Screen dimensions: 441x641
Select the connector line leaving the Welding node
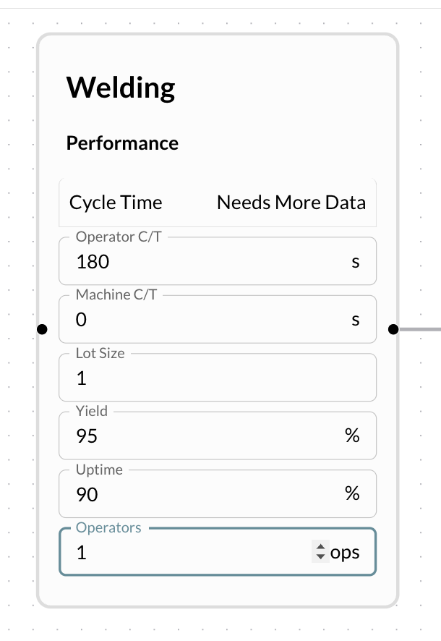pos(421,330)
